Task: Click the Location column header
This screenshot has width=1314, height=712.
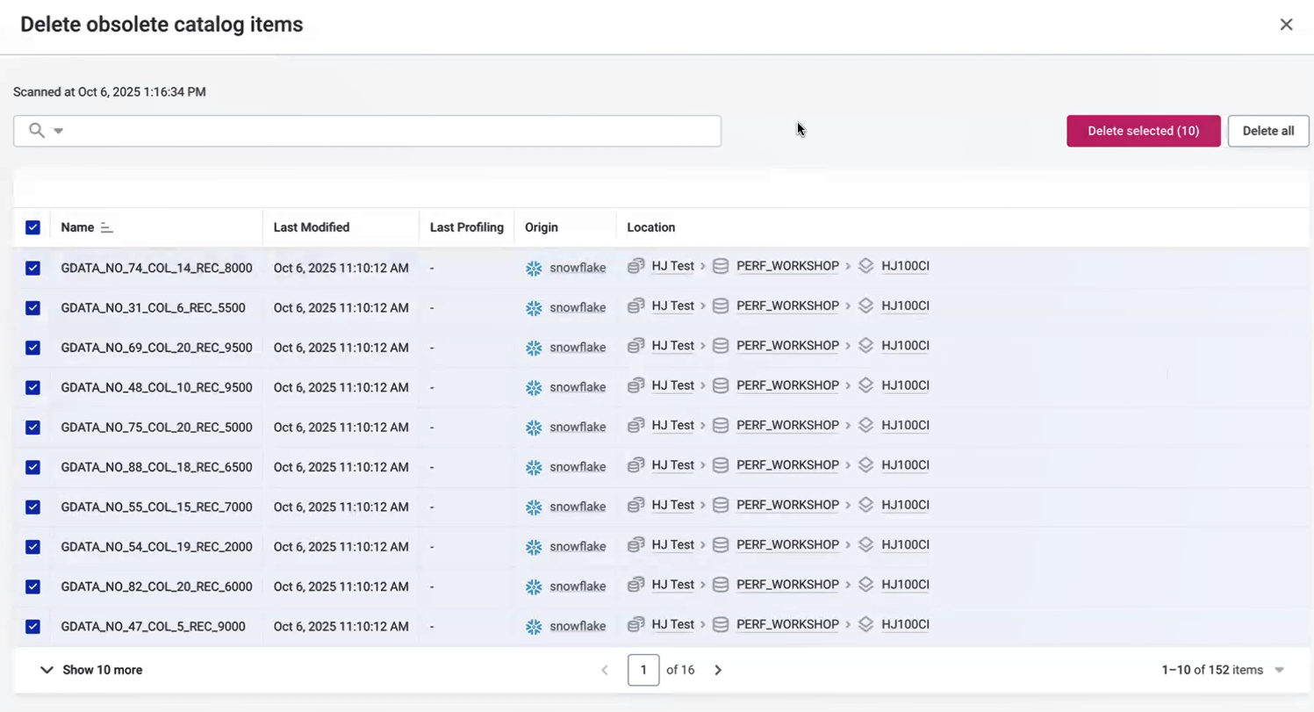Action: [650, 227]
